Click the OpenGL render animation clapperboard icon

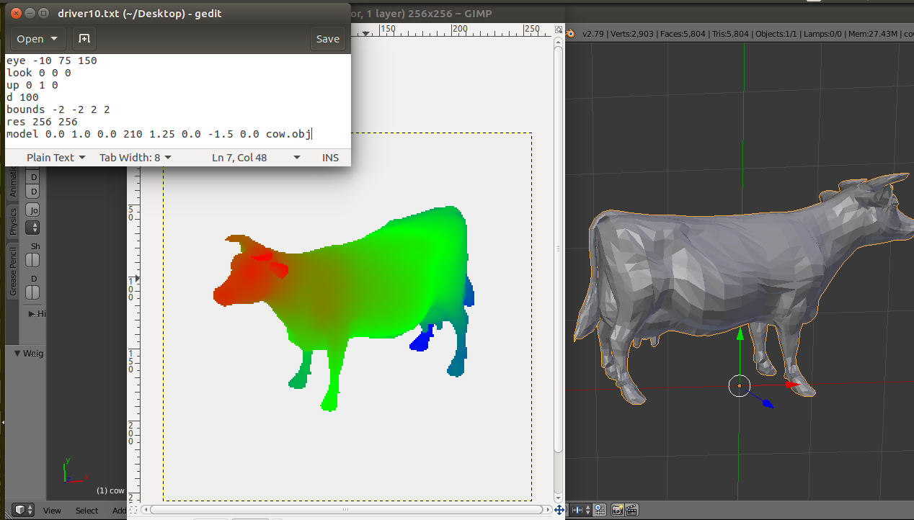point(631,510)
